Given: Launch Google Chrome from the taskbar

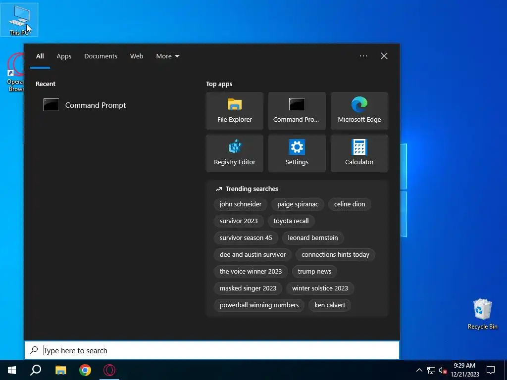Looking at the screenshot, I should pos(85,370).
